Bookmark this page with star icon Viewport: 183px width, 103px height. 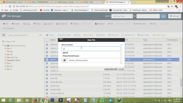coord(172,6)
